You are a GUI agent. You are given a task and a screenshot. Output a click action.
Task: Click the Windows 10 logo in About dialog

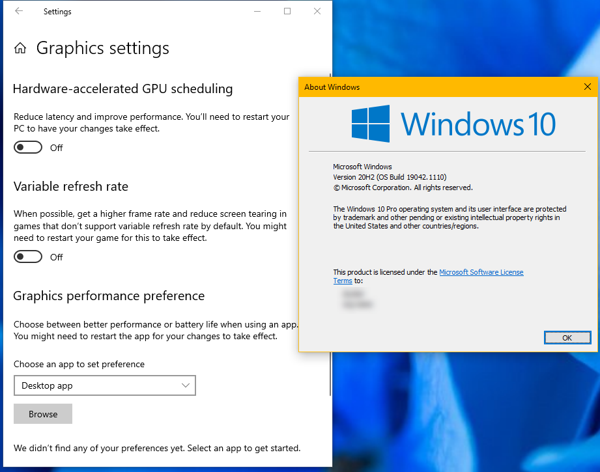tap(454, 124)
